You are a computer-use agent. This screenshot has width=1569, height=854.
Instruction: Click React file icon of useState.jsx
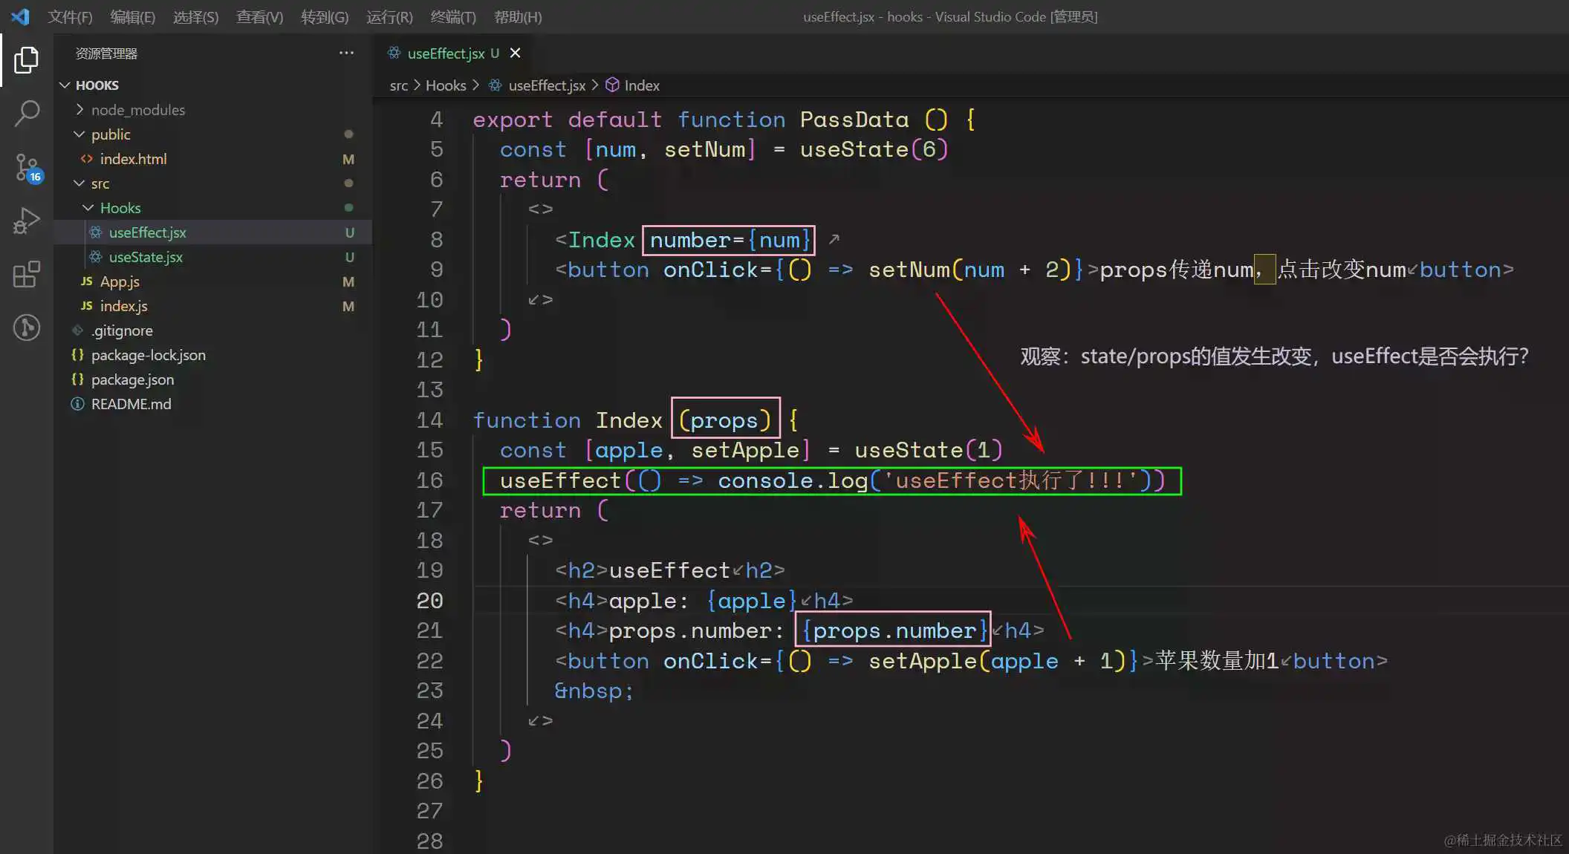click(x=95, y=257)
